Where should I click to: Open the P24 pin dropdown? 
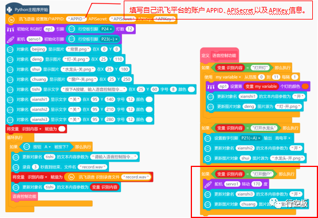pos(107,29)
